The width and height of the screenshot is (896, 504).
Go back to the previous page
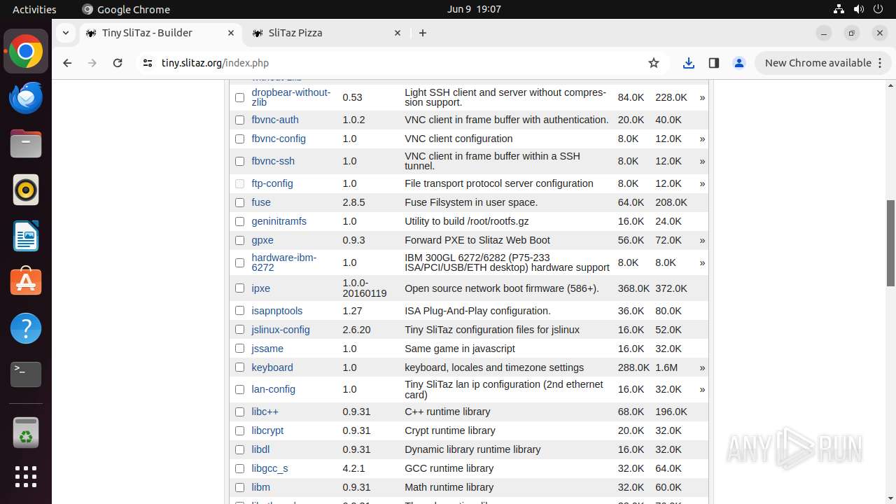point(67,63)
